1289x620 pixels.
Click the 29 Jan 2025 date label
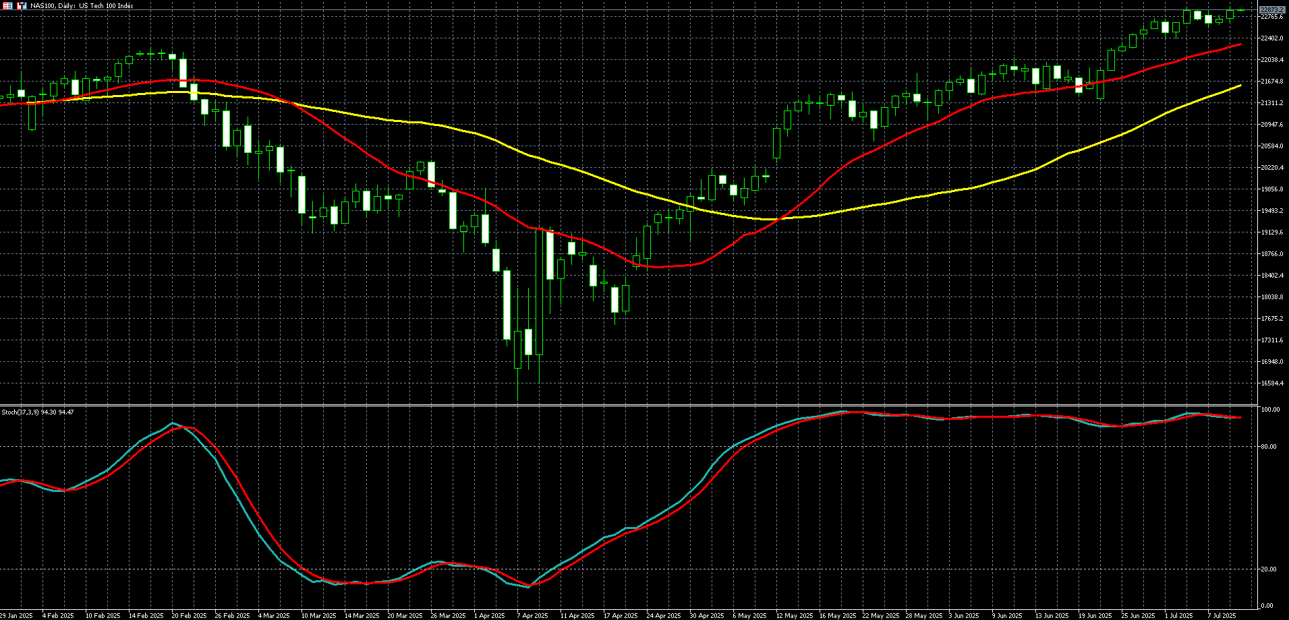(x=16, y=615)
